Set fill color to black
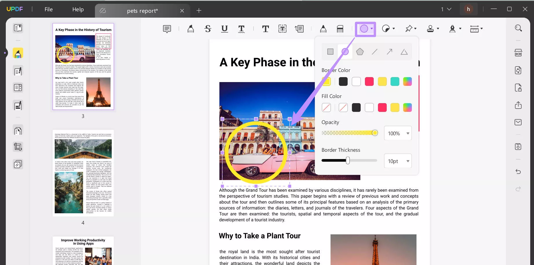This screenshot has width=534, height=265. tap(356, 108)
